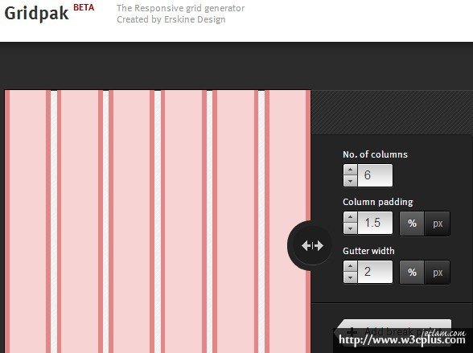
Task: Decrease column padding with down arrow
Action: pyautogui.click(x=350, y=228)
